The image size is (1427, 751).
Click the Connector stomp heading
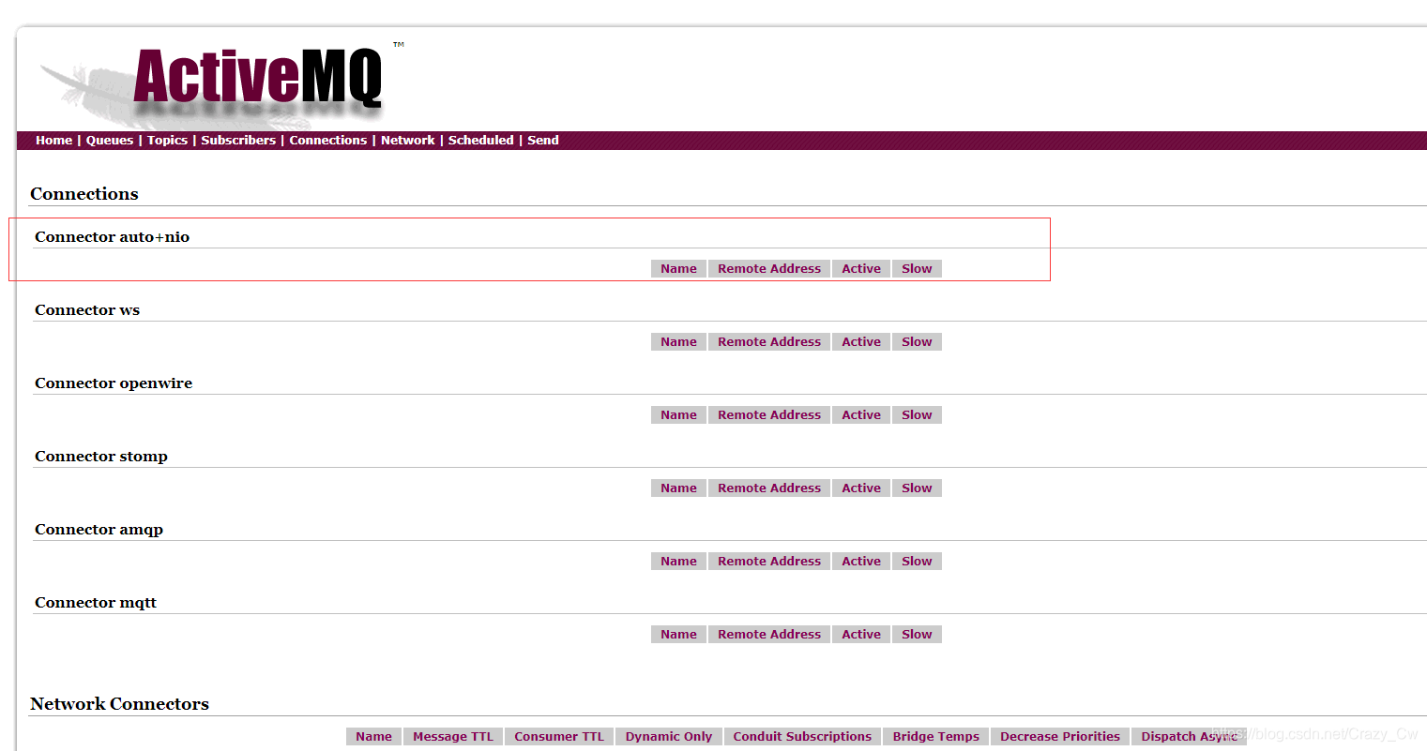pyautogui.click(x=101, y=457)
